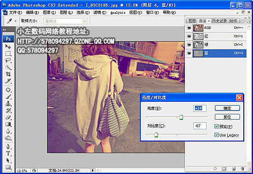Click the 对比度(C) value field
The width and height of the screenshot is (253, 174).
[200, 126]
